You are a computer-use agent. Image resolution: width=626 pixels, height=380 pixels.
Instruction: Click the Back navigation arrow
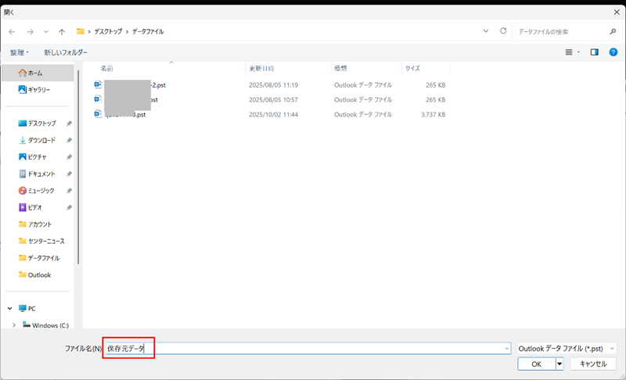click(12, 31)
